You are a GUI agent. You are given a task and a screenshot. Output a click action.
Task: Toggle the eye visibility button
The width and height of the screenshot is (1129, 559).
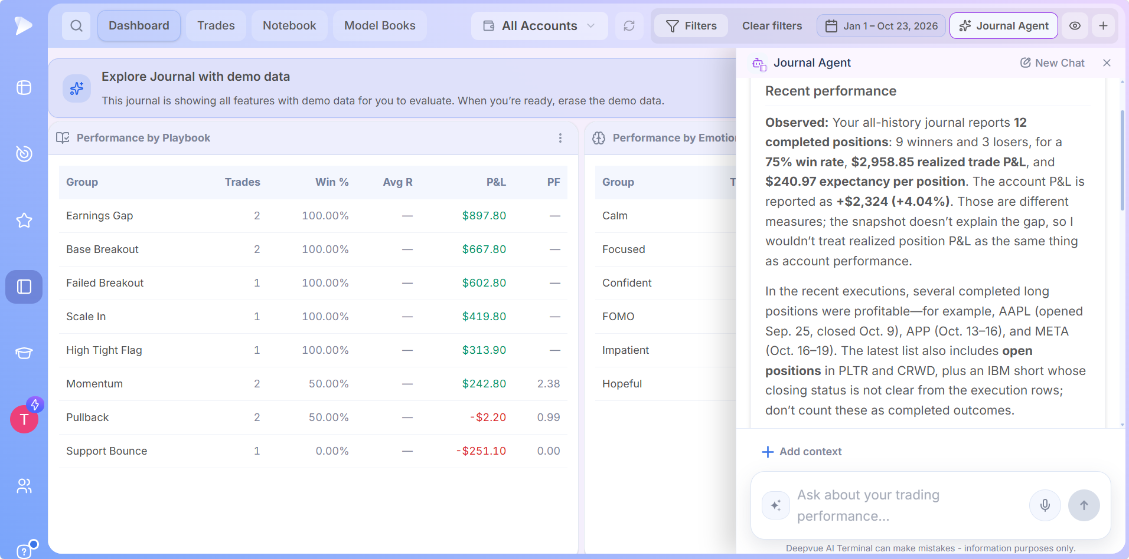[1075, 26]
